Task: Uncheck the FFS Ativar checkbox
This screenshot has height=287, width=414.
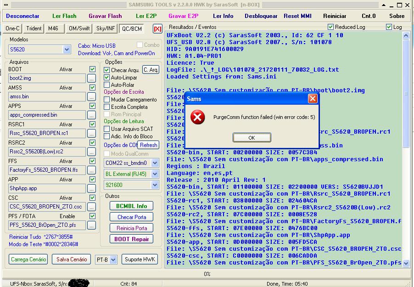Action: (92, 161)
